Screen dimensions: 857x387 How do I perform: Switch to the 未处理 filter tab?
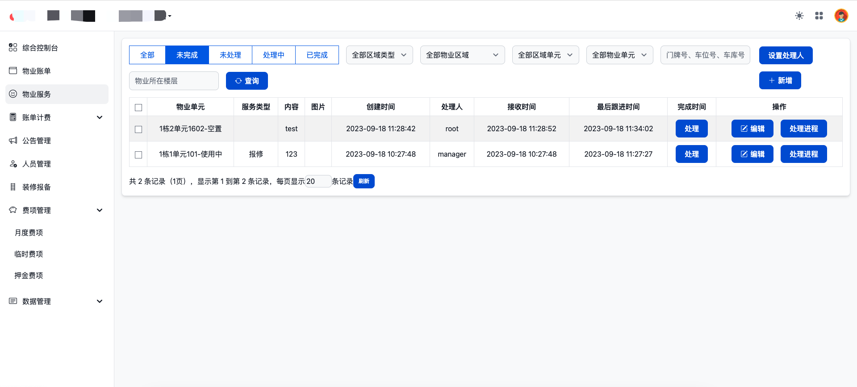click(230, 55)
